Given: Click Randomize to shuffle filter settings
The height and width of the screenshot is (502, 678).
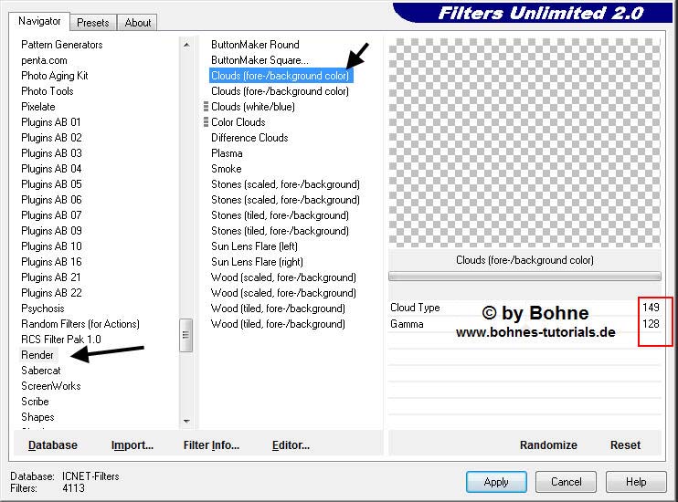Looking at the screenshot, I should pos(548,445).
